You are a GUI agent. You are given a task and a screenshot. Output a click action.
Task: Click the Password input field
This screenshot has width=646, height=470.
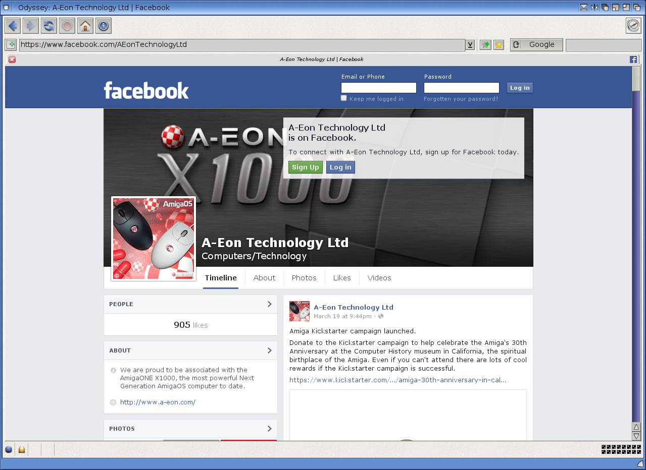coord(462,88)
